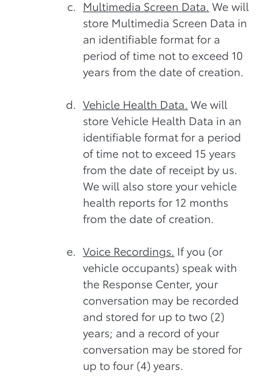Click the list marker letter e.
The height and width of the screenshot is (376, 265).
[x=71, y=253]
